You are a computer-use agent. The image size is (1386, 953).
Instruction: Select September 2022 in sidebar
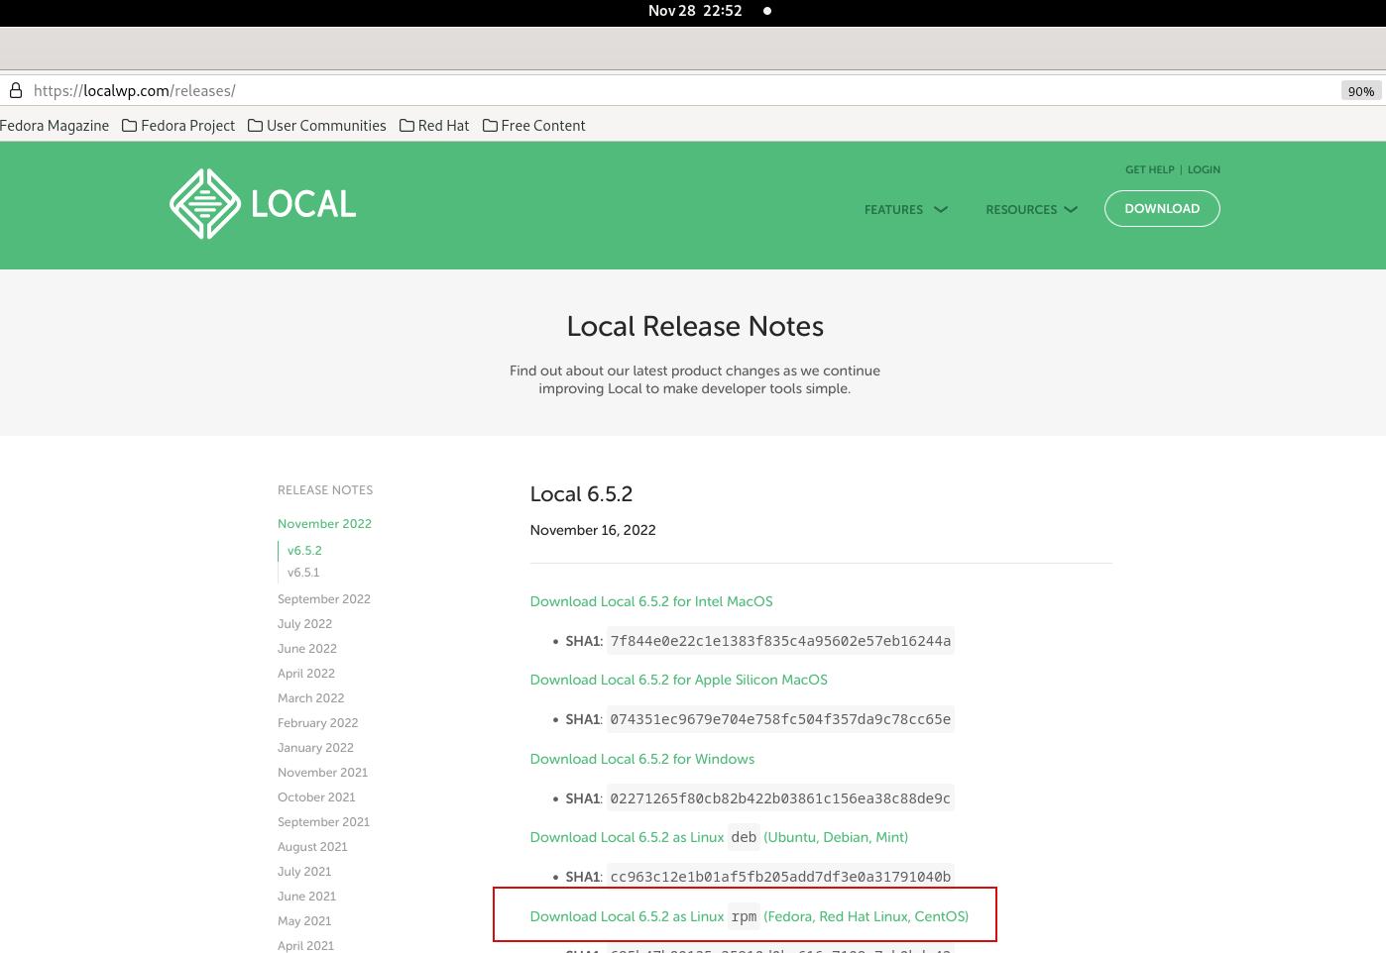(x=323, y=599)
